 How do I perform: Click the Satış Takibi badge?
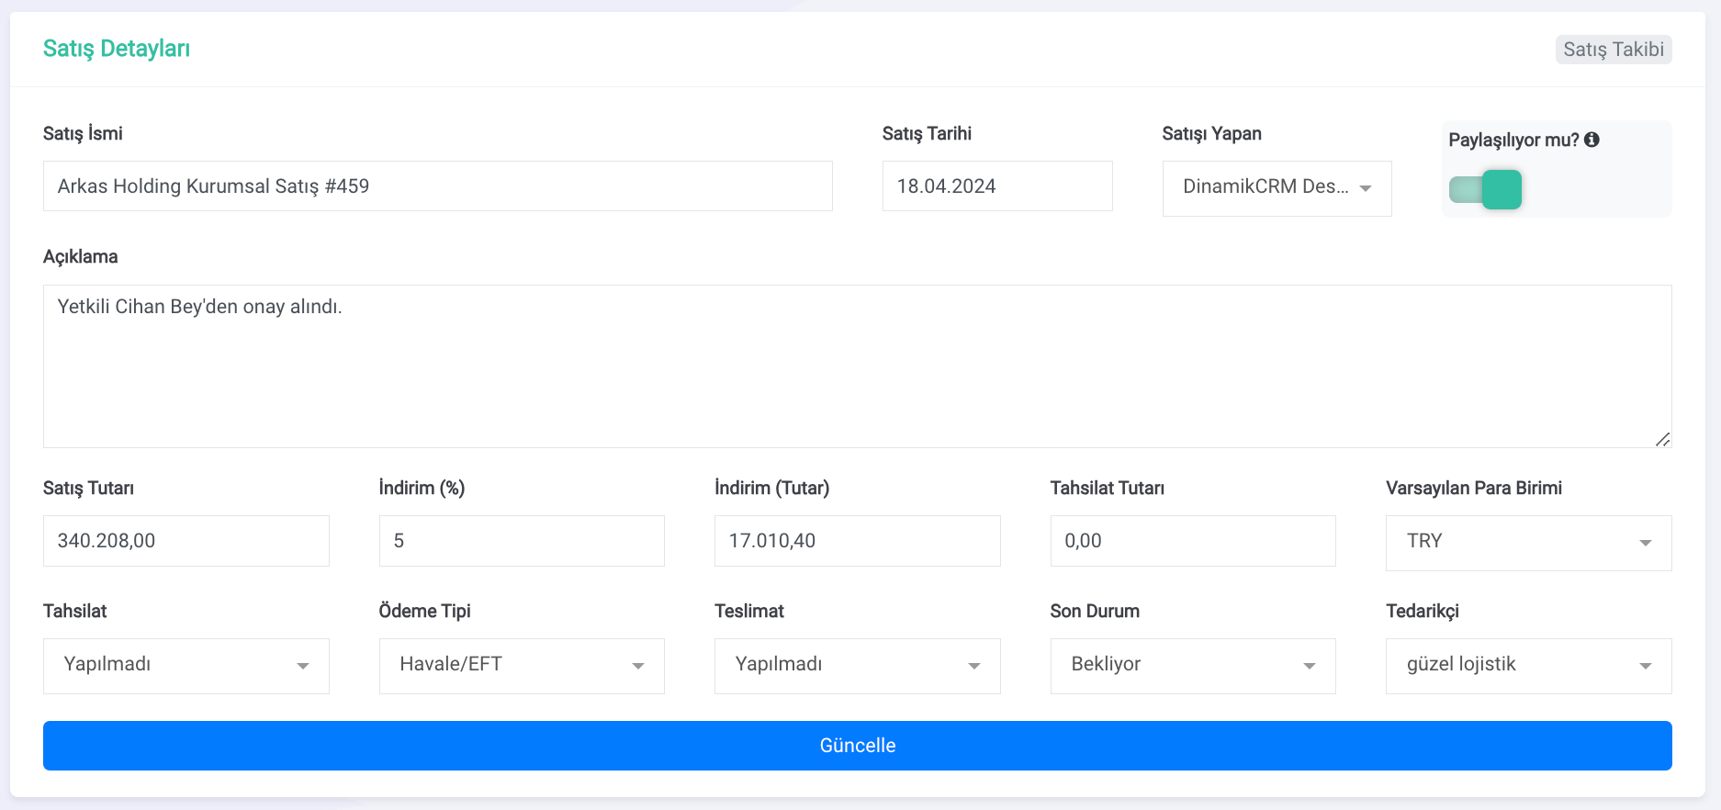1614,50
